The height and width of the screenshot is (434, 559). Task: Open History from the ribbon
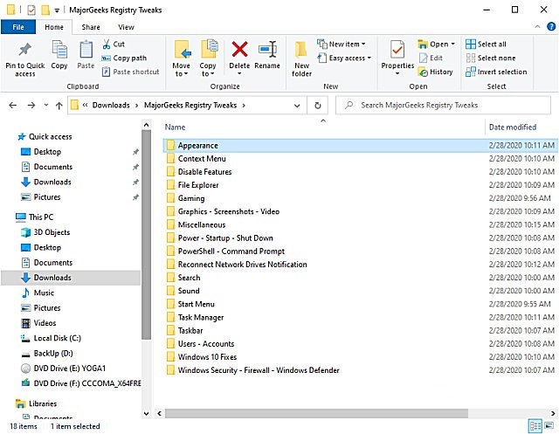[x=435, y=72]
